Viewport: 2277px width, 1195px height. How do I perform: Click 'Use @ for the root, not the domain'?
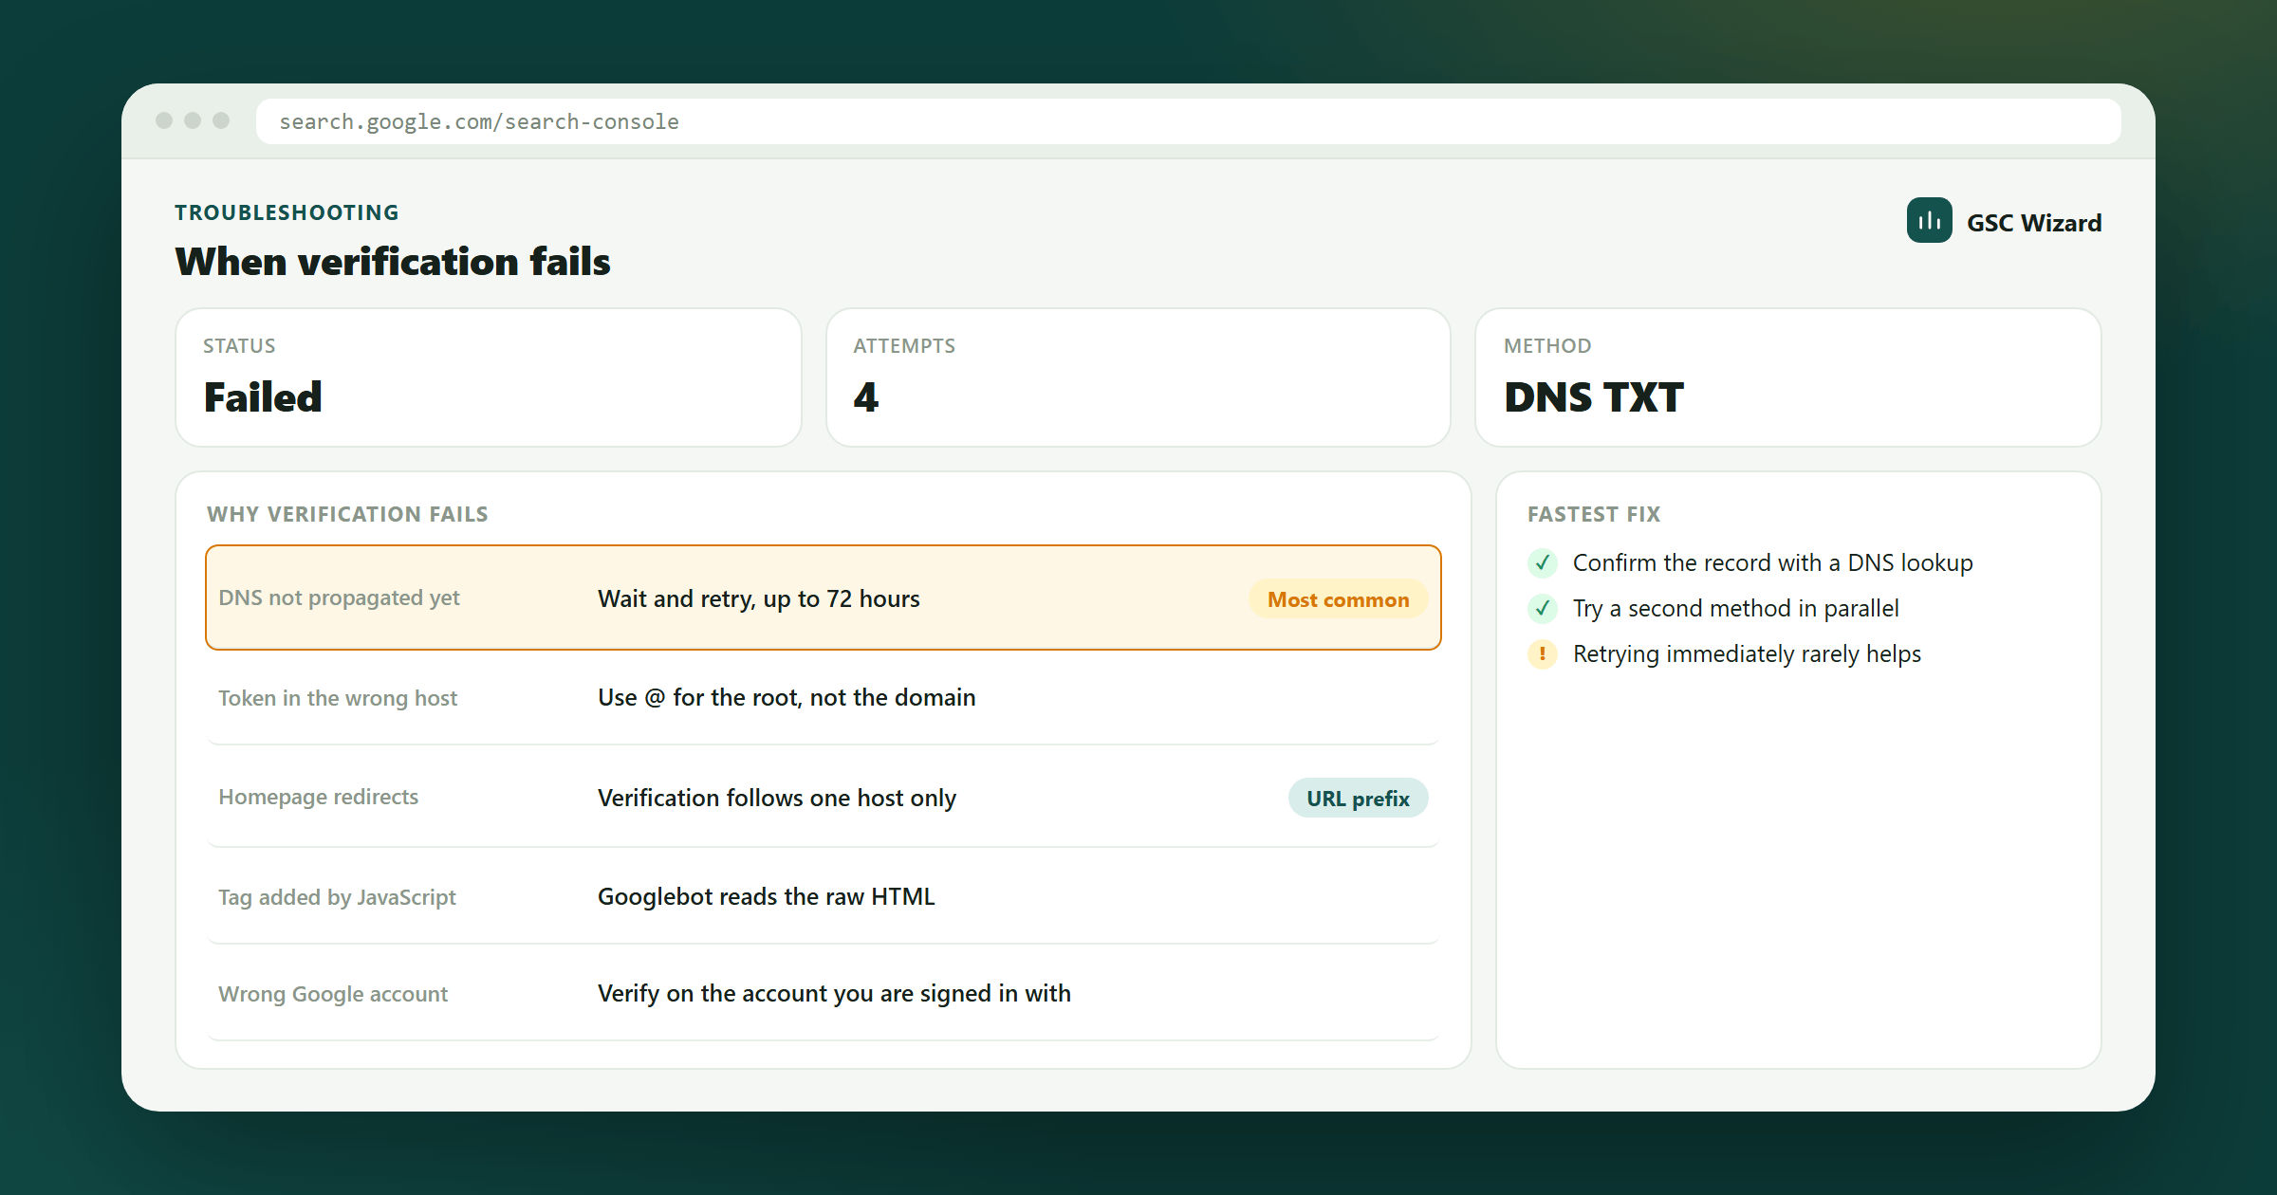[787, 698]
